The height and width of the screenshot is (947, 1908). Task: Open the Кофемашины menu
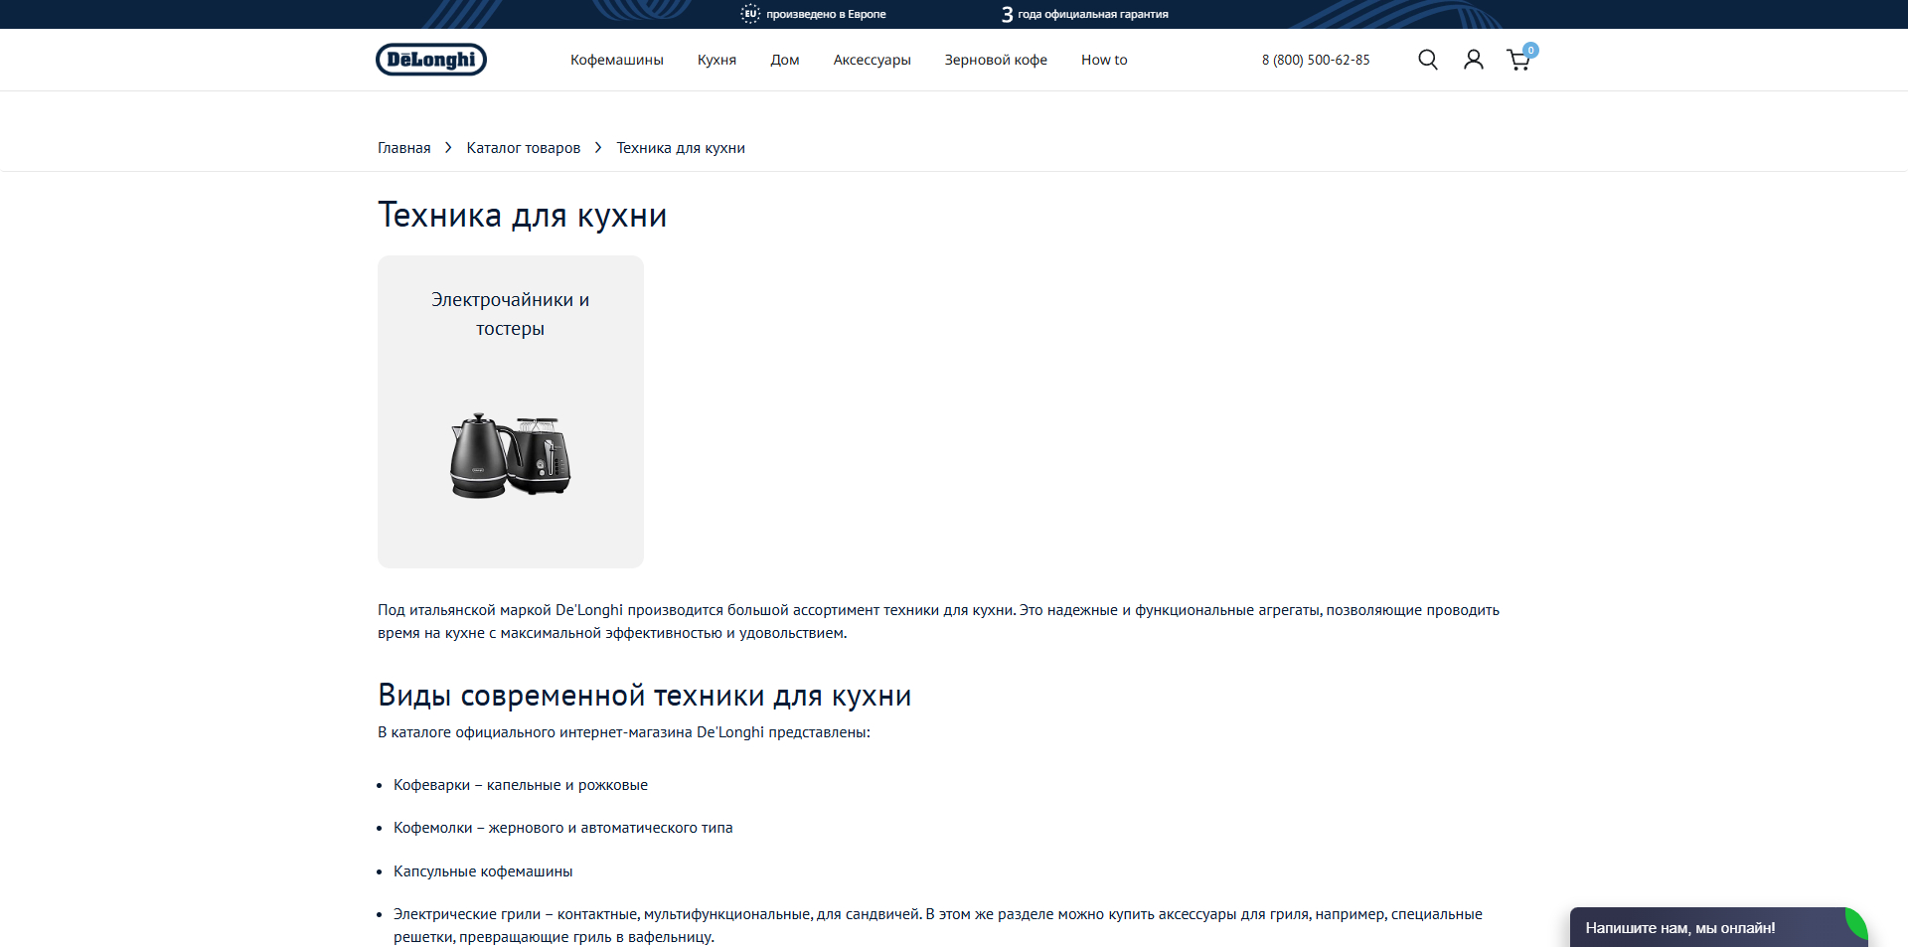pos(616,60)
